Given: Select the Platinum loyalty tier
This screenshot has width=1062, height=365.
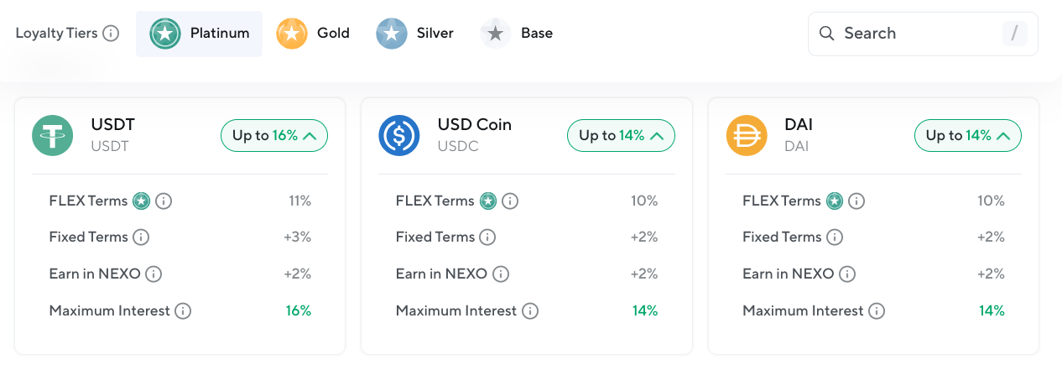Looking at the screenshot, I should (200, 34).
